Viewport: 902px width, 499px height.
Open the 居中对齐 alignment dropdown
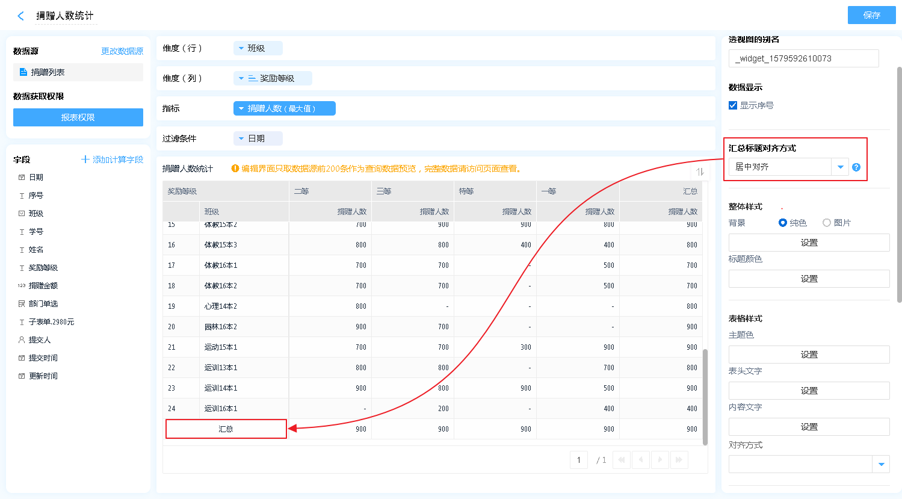[x=840, y=167]
